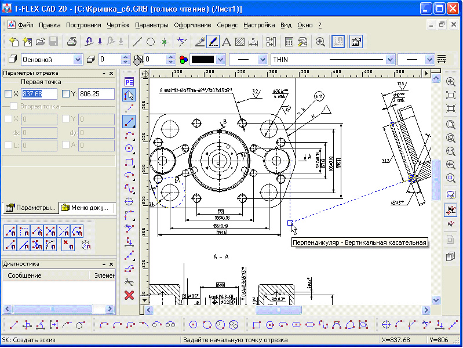Cancel the command with red X
Screen dimensions: 463x348
[129, 295]
